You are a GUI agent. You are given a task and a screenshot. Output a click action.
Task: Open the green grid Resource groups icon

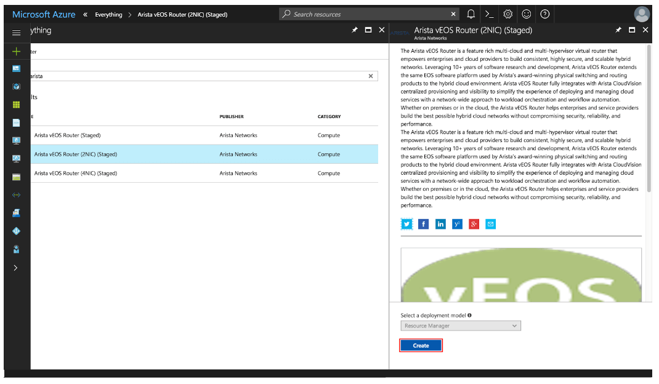(x=17, y=105)
